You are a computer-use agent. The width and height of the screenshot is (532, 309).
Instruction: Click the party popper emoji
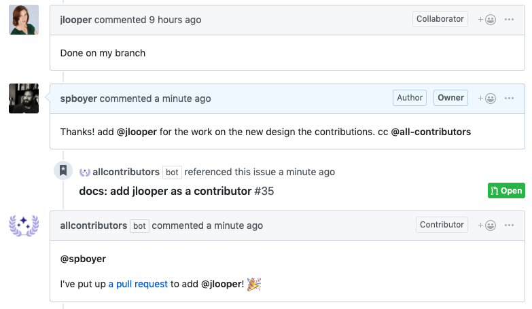[x=254, y=285]
